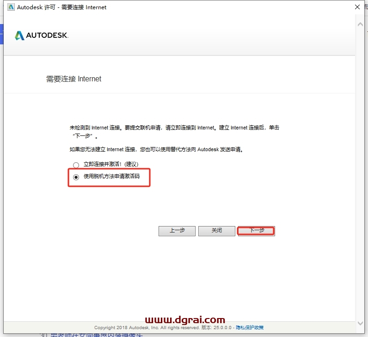Select the 立即连接并激活 radio option
The width and height of the screenshot is (368, 337).
[76, 165]
